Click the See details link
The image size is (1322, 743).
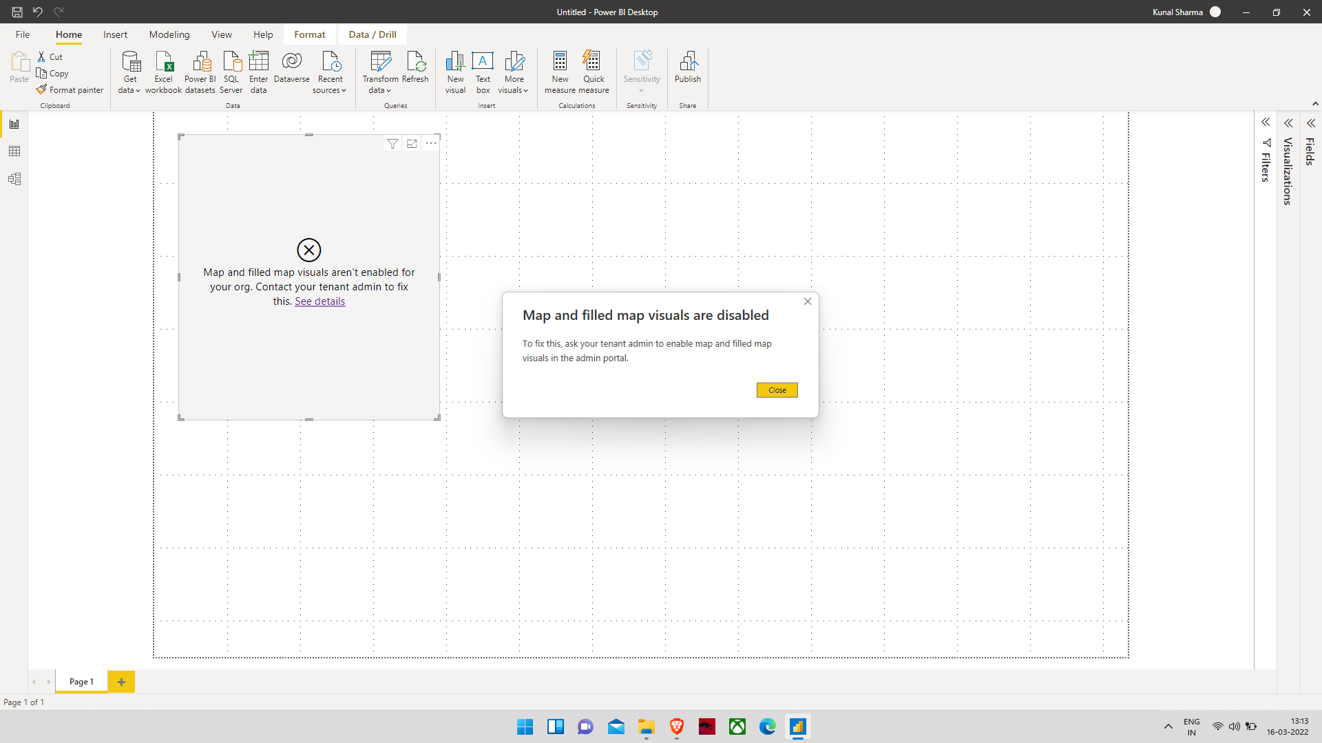(x=320, y=301)
